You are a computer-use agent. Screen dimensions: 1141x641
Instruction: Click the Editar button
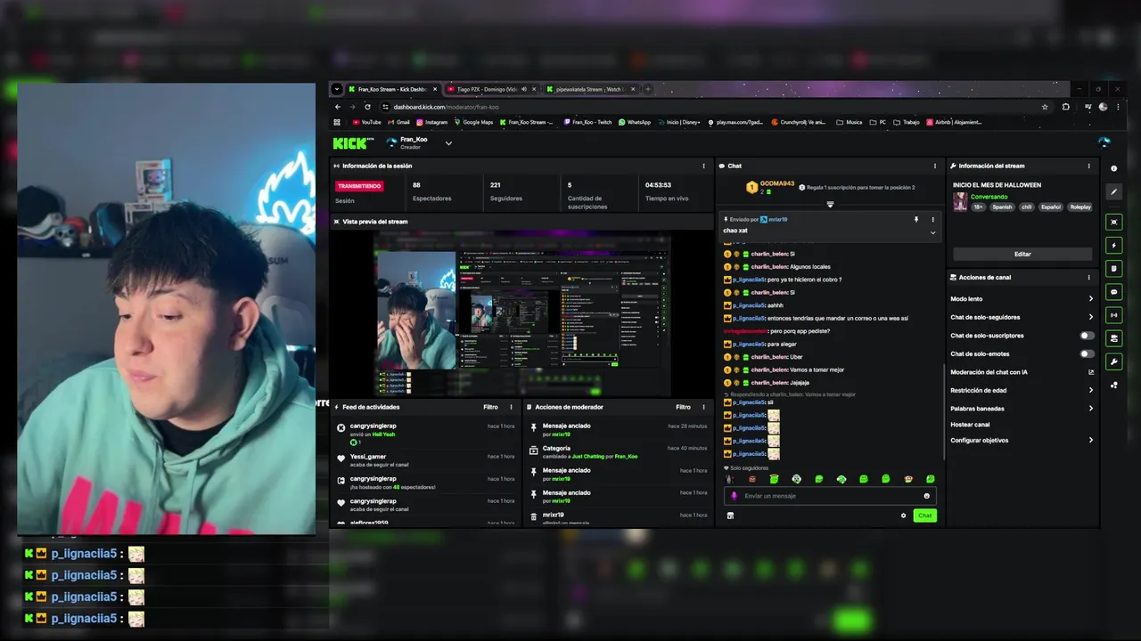(1022, 254)
